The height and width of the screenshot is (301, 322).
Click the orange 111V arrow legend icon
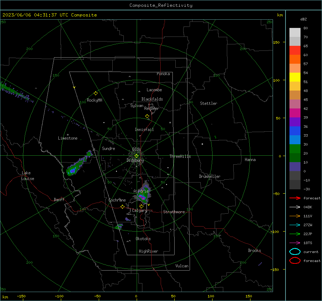click(295, 216)
